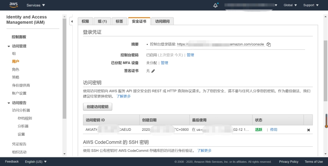Click the 创建日期 column header
Viewport: 328px width, 166px height.
[x=164, y=120]
